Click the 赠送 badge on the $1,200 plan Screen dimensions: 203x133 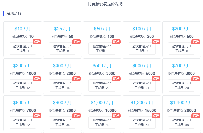156,116
